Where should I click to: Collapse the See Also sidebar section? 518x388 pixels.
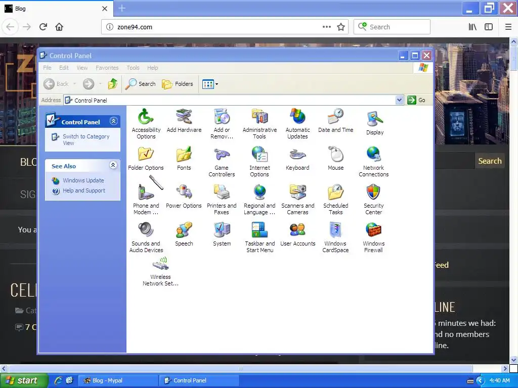[x=113, y=165]
